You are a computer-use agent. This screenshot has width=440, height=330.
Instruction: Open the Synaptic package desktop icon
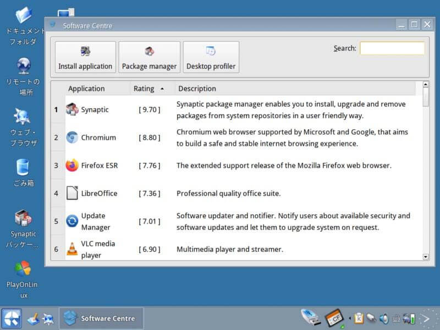point(23,218)
